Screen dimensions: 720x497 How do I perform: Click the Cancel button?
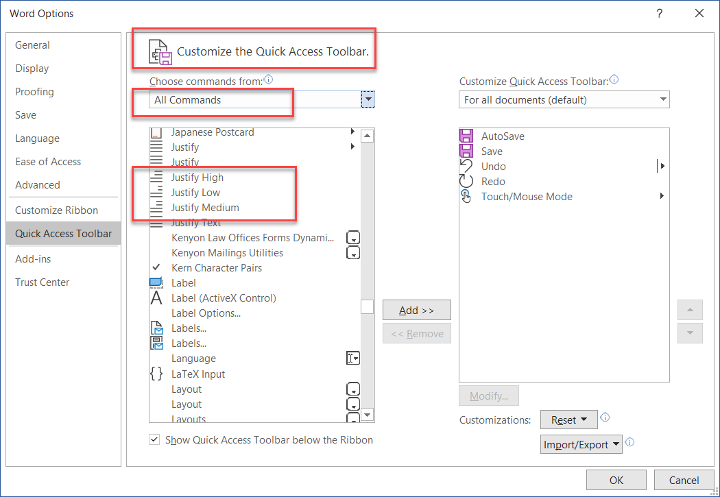pyautogui.click(x=684, y=480)
